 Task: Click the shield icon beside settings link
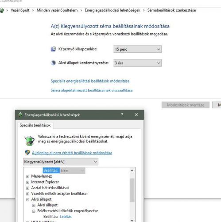pos(27,152)
